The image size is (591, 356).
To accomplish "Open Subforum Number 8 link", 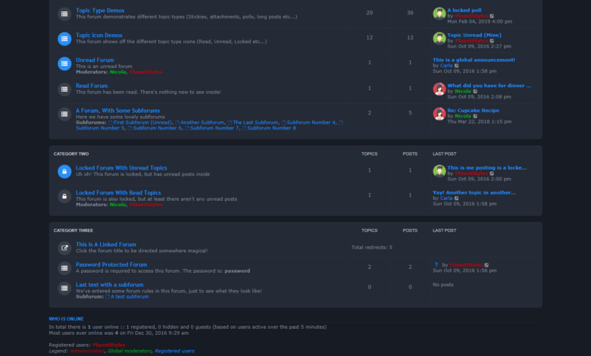I will [x=269, y=128].
